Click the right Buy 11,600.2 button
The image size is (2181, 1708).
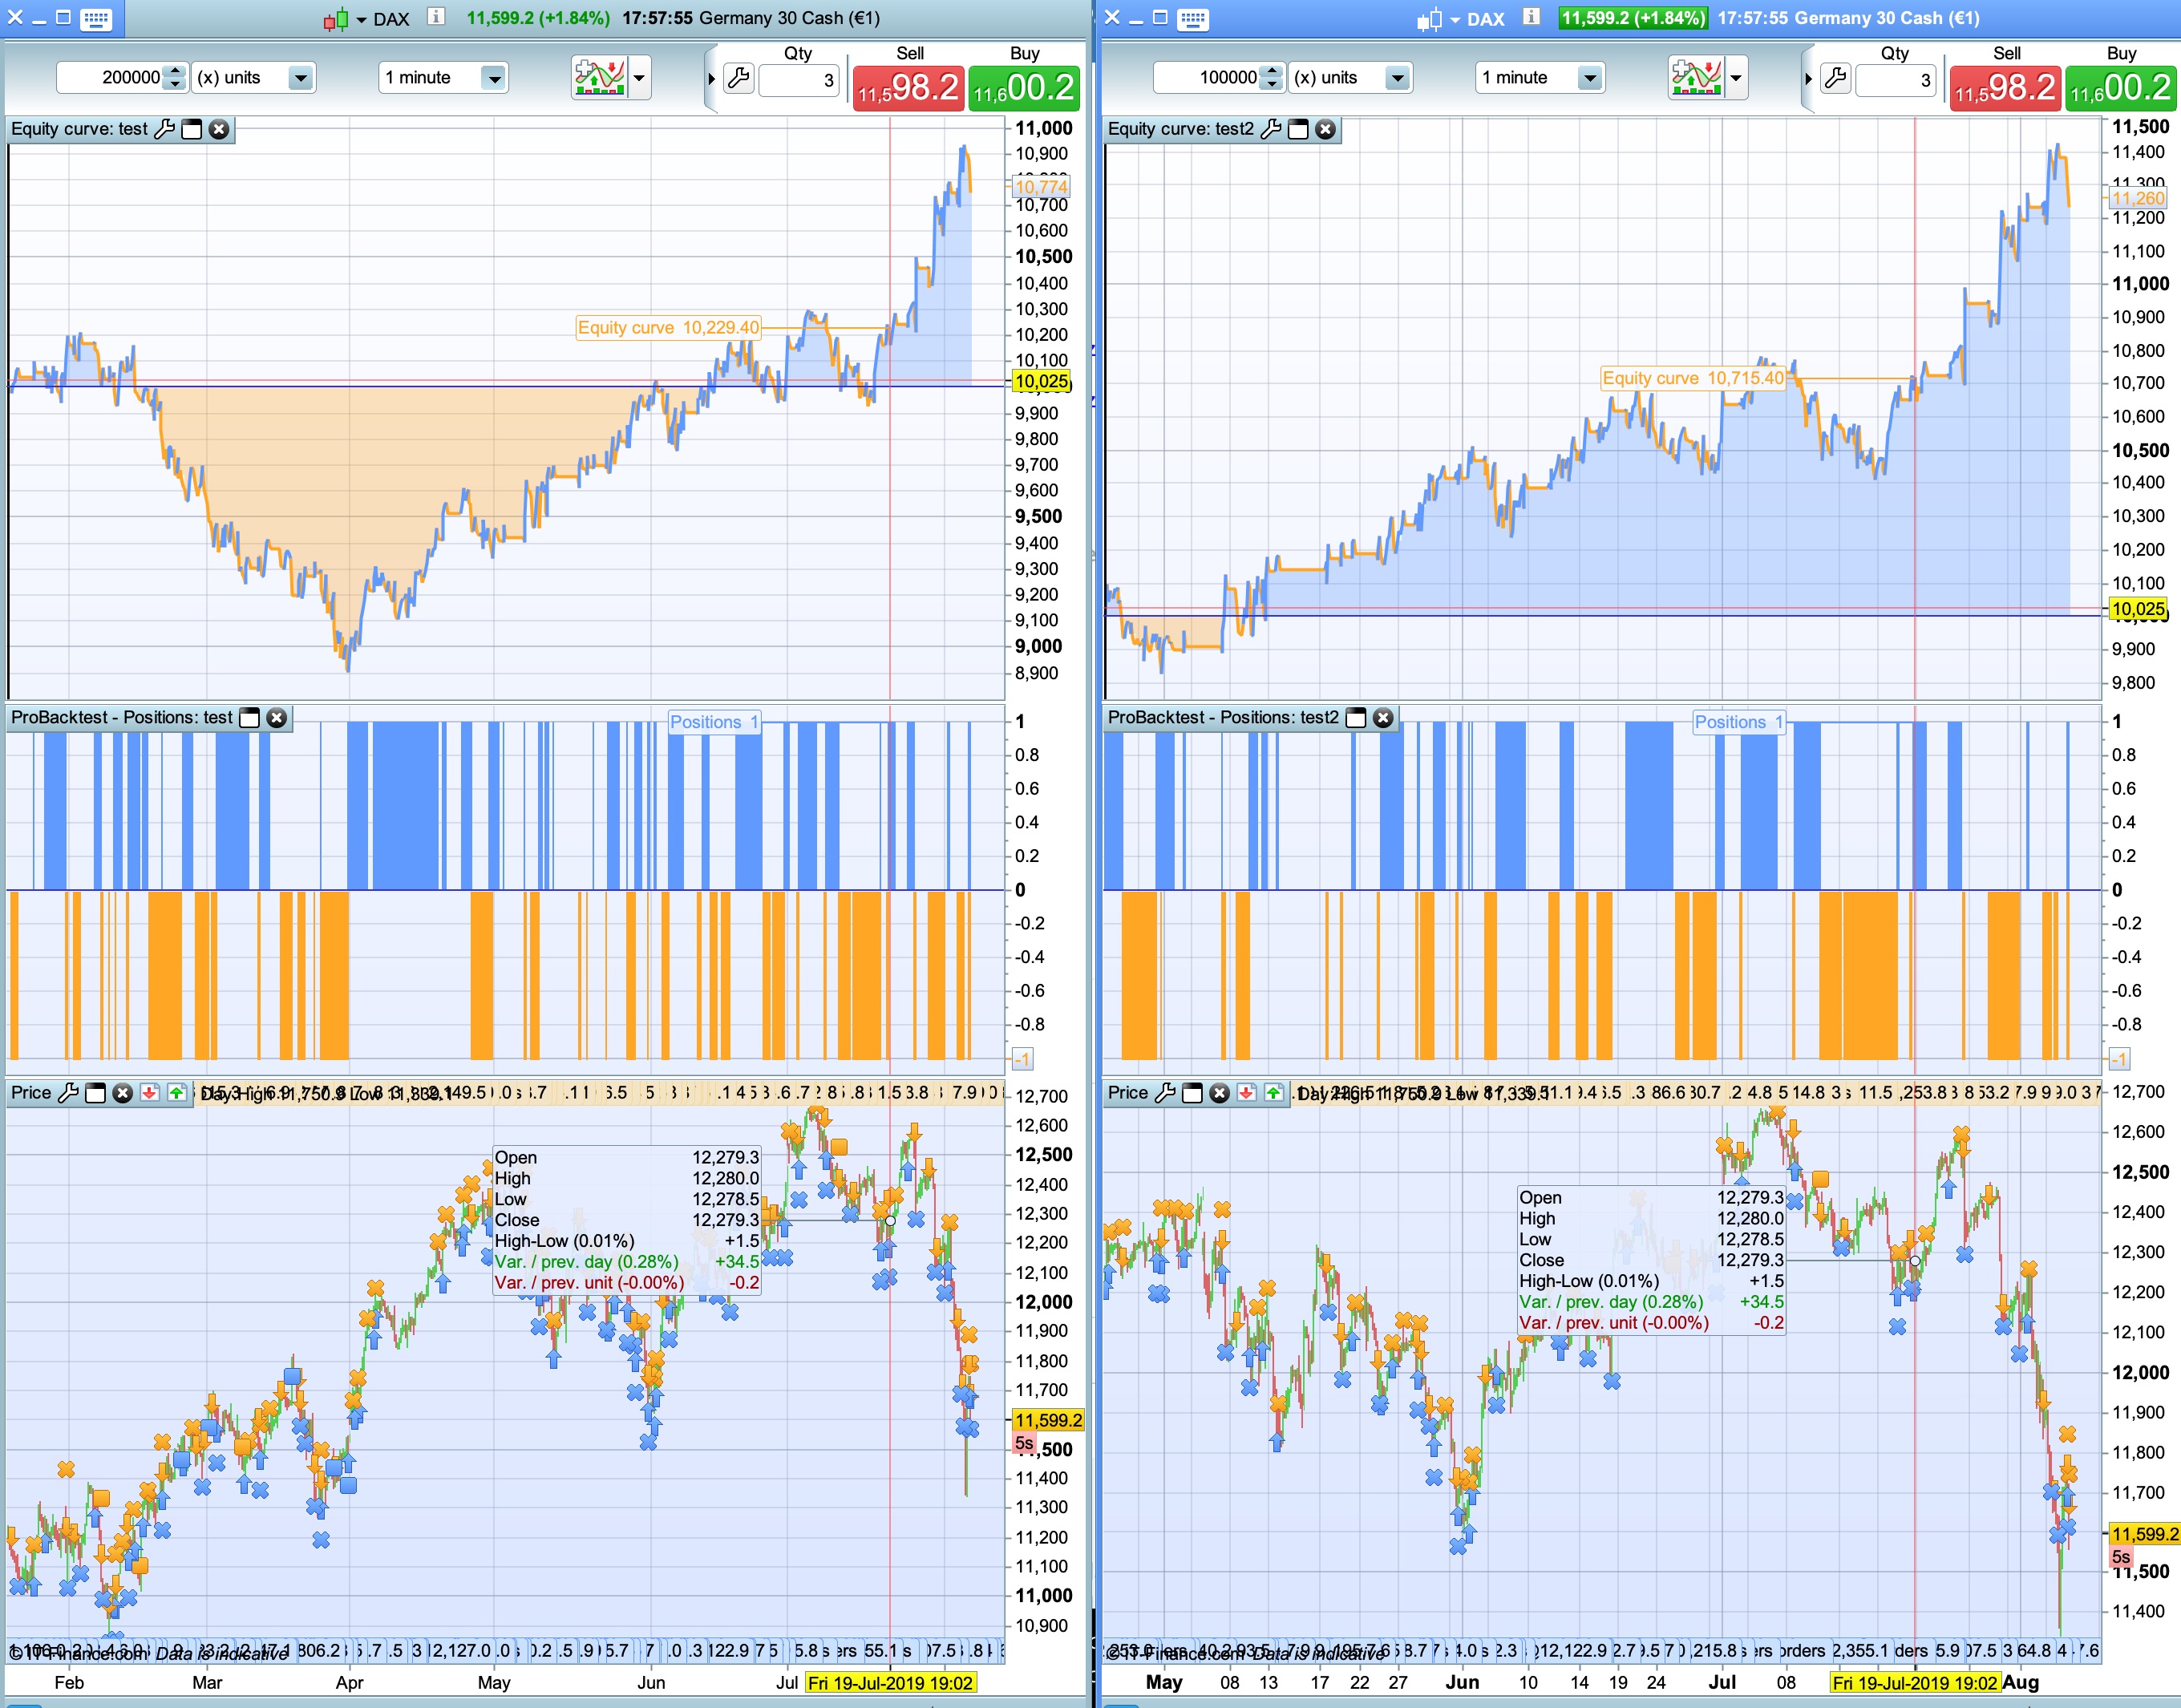point(2120,88)
